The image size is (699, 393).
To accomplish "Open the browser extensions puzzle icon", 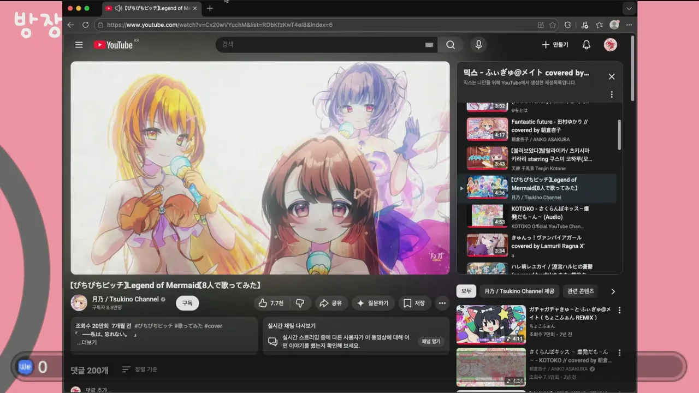I will 568,25.
